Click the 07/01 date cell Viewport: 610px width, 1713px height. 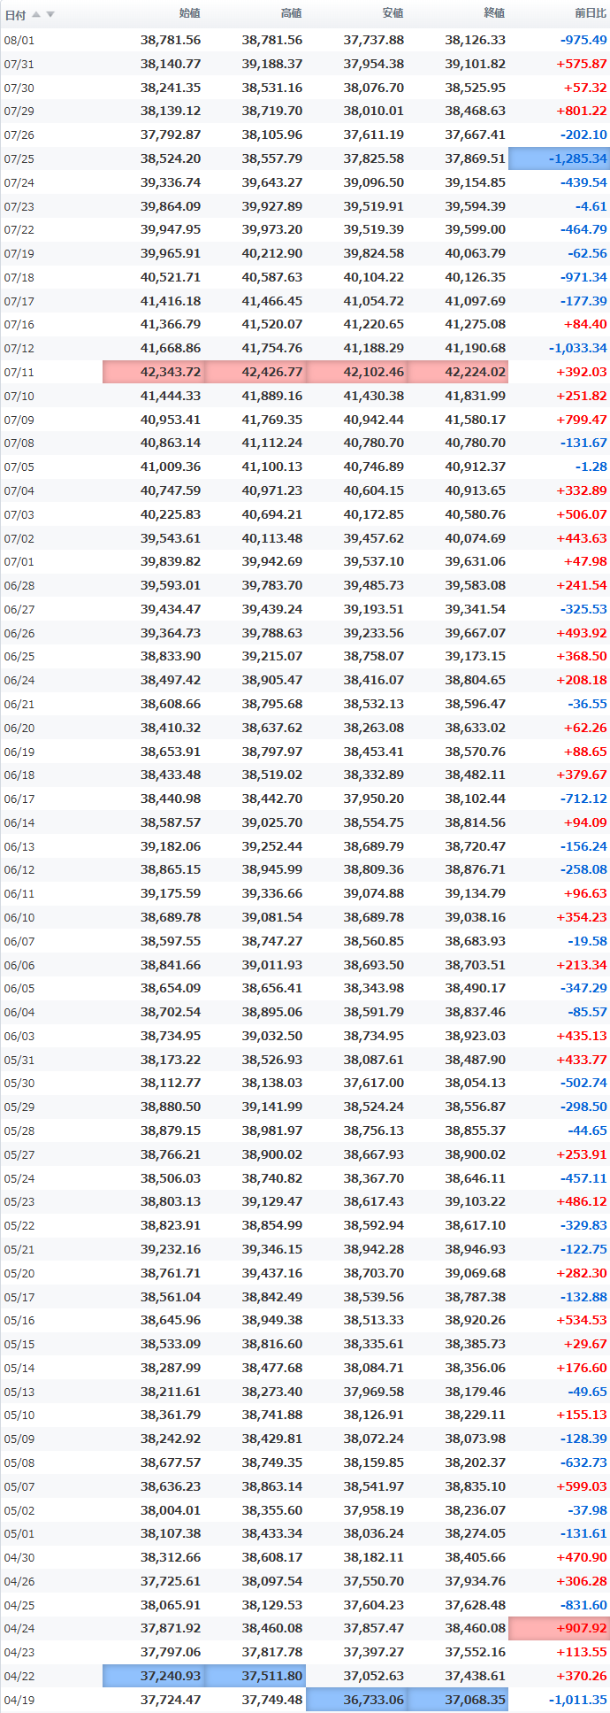[x=19, y=561]
